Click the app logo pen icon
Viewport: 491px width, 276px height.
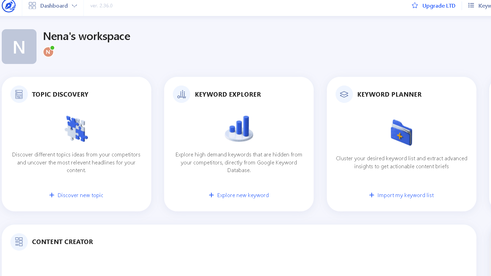(x=9, y=6)
